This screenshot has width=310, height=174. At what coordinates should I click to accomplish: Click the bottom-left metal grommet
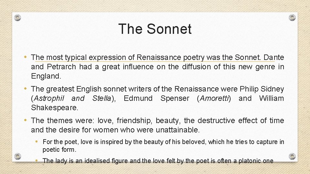click(17, 156)
